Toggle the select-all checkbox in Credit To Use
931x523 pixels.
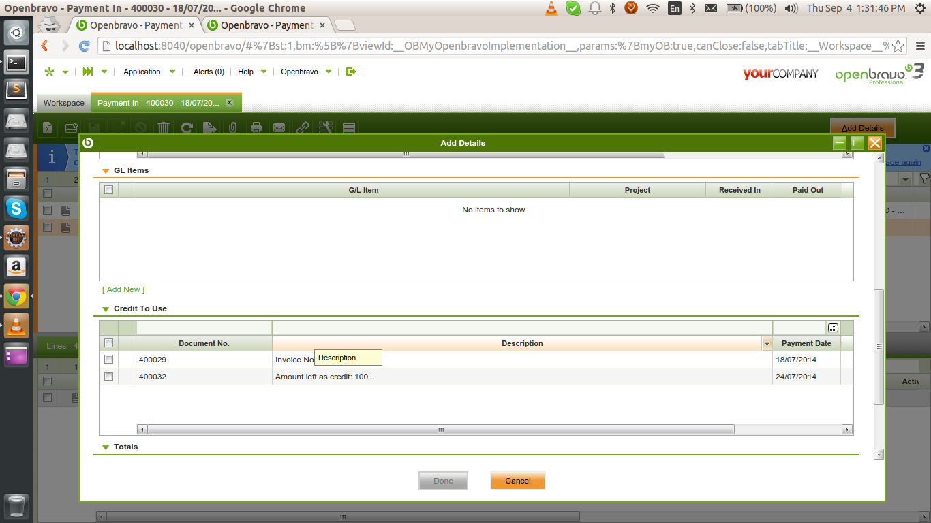click(108, 343)
